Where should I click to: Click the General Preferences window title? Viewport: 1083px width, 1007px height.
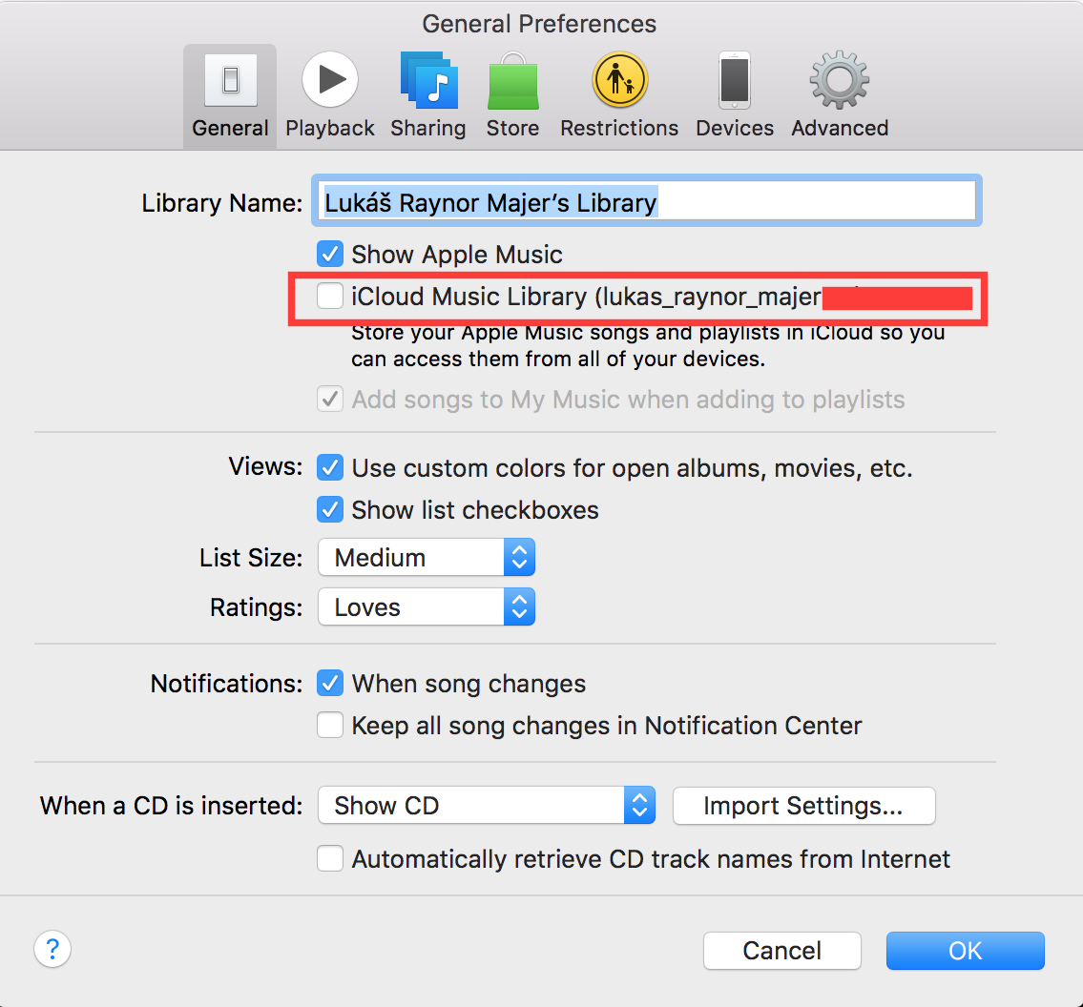coord(539,24)
